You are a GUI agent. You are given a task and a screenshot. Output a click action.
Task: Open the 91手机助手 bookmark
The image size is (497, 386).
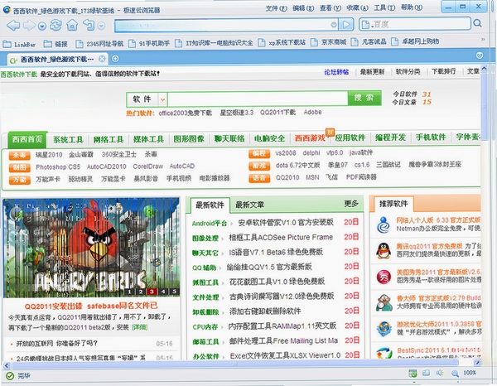click(x=149, y=43)
